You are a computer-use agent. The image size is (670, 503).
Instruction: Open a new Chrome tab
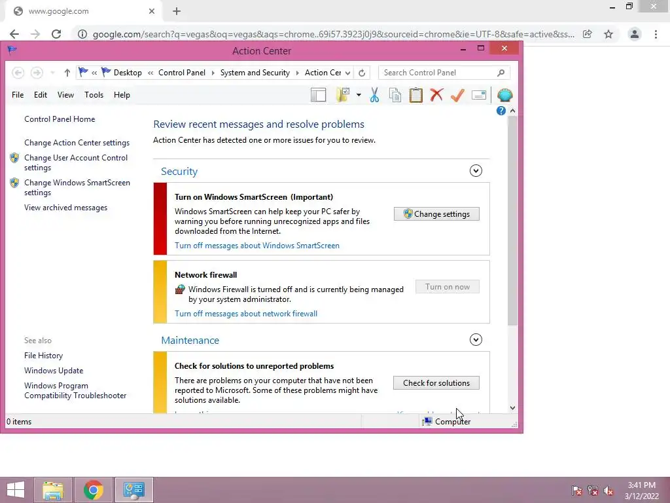(177, 12)
